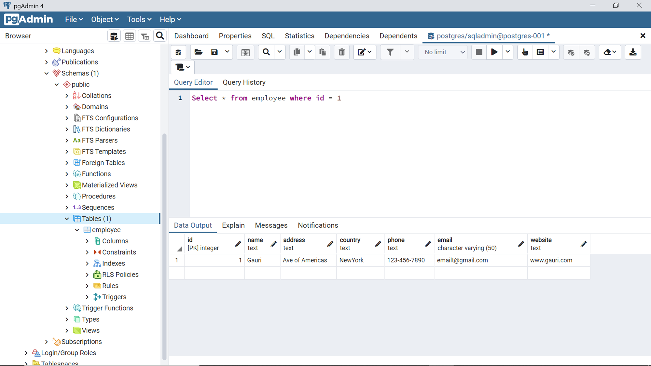This screenshot has height=366, width=651.
Task: Open the Tools menu
Action: click(139, 20)
